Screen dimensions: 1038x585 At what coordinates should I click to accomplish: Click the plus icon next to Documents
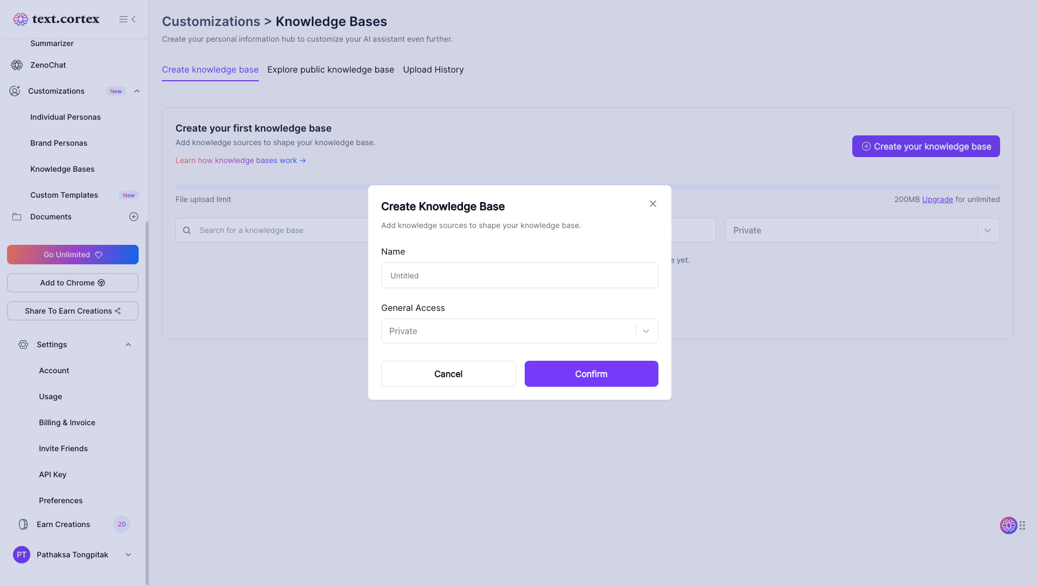(133, 217)
